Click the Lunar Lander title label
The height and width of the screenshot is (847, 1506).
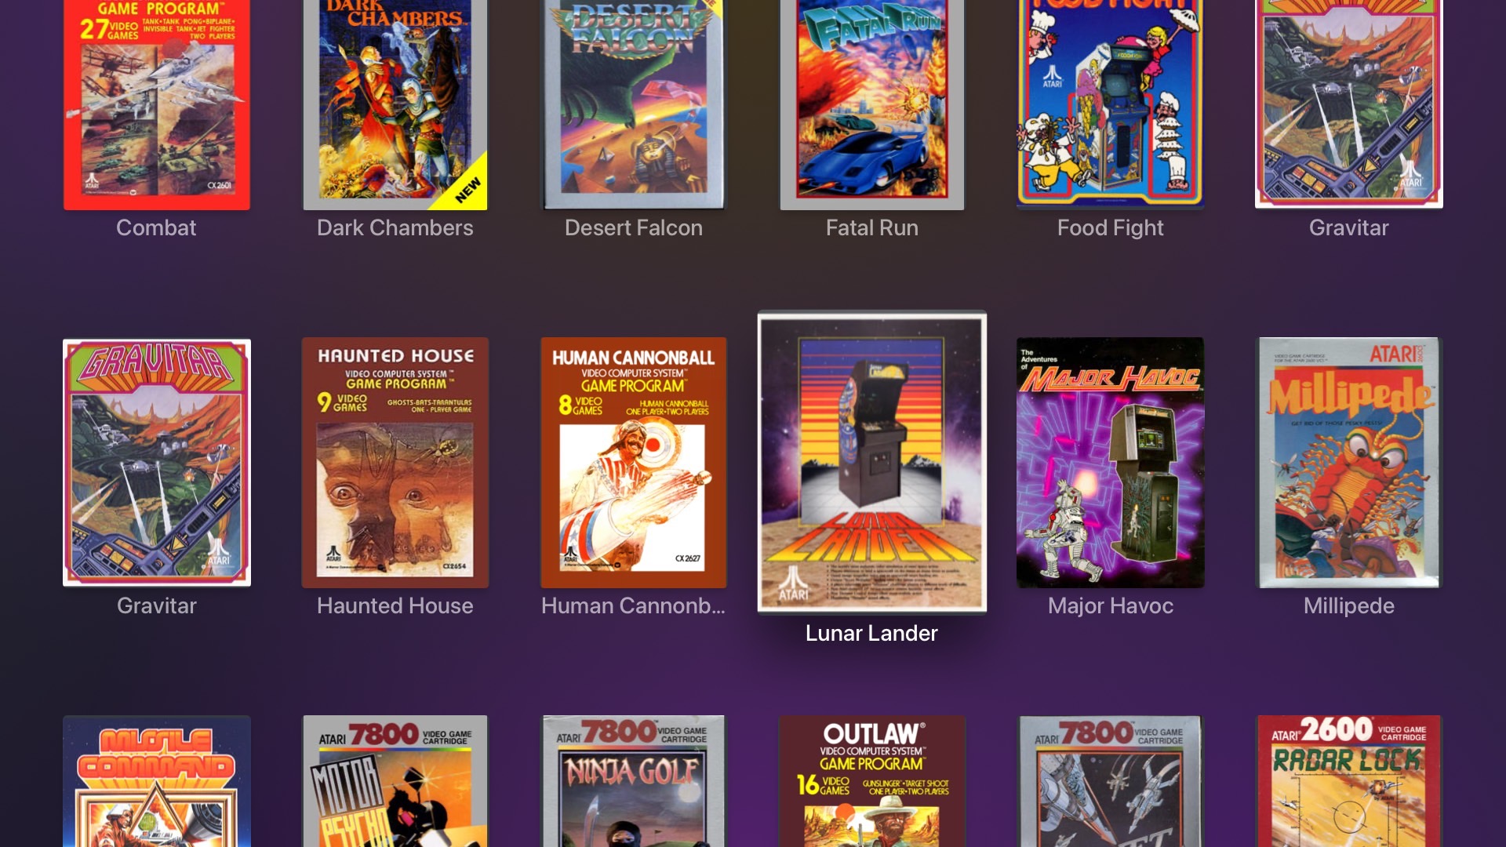click(x=871, y=633)
